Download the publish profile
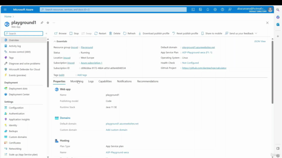The width and height of the screenshot is (282, 158). point(154,33)
